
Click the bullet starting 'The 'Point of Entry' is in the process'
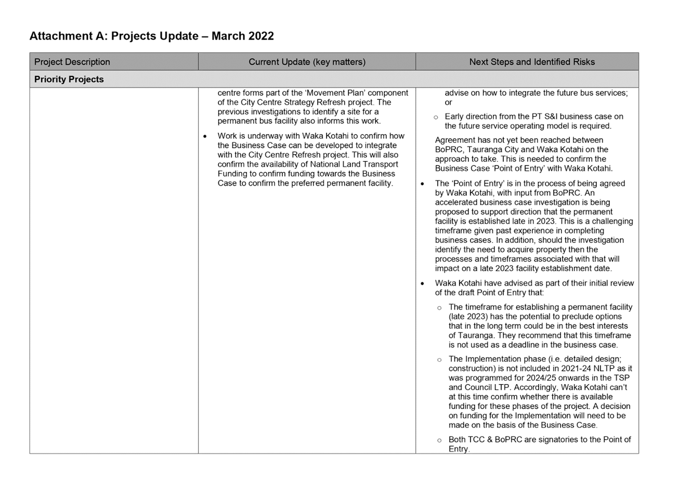[534, 226]
